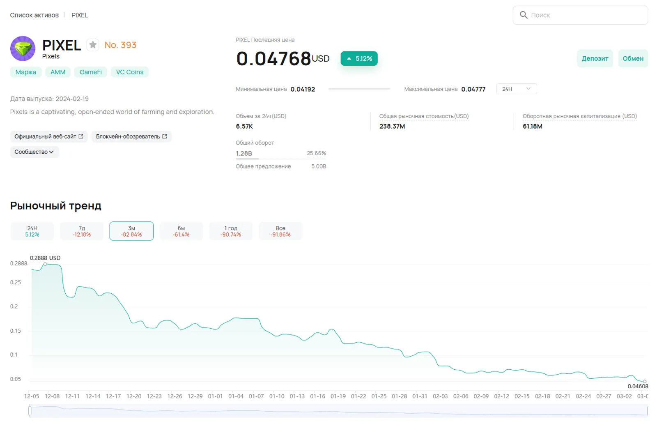Click the 238.37M market value
This screenshot has height=426, width=657.
tap(392, 126)
